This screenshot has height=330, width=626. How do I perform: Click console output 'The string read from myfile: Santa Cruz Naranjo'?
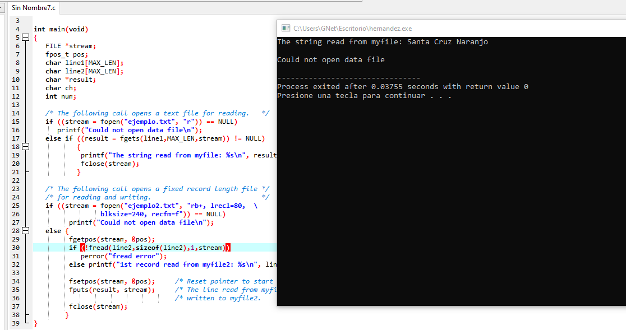[x=383, y=41]
